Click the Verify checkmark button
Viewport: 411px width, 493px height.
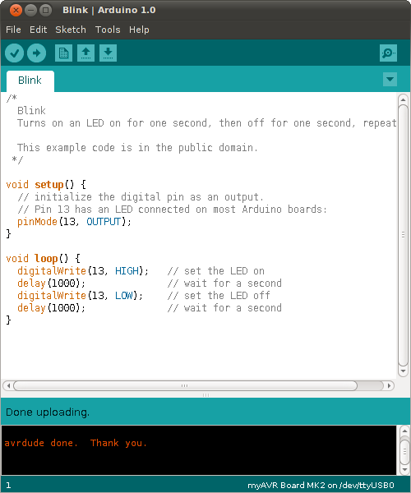15,53
